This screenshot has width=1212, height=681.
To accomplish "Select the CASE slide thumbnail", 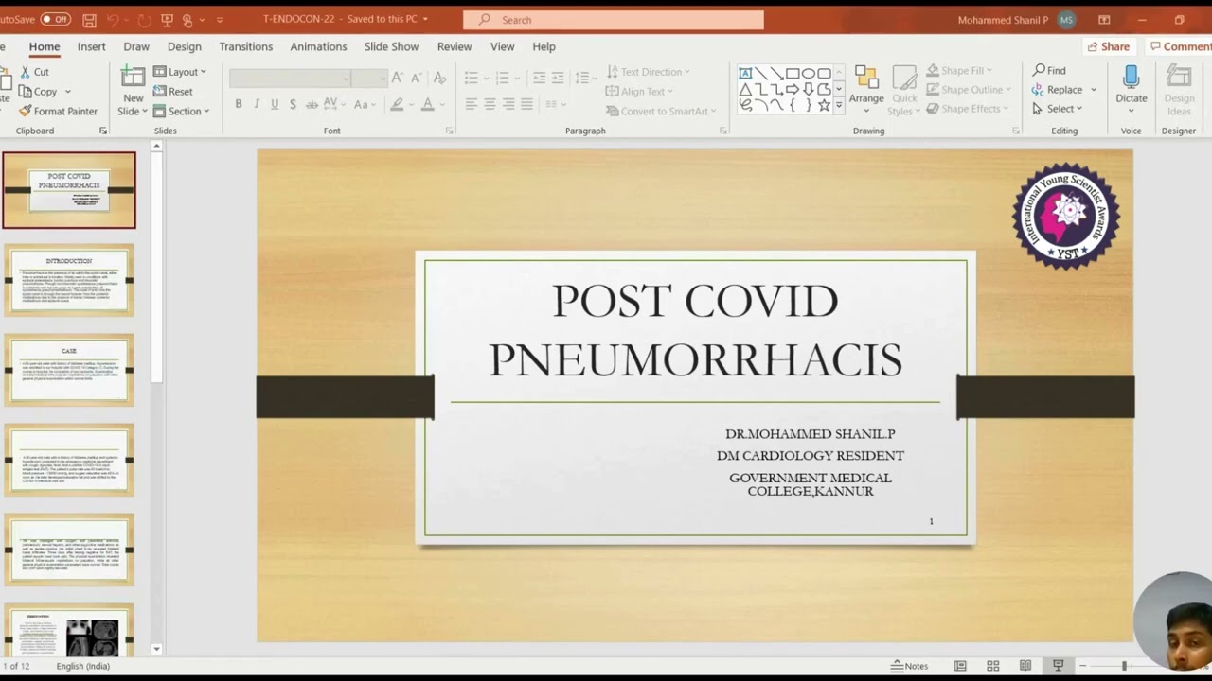I will click(x=69, y=370).
